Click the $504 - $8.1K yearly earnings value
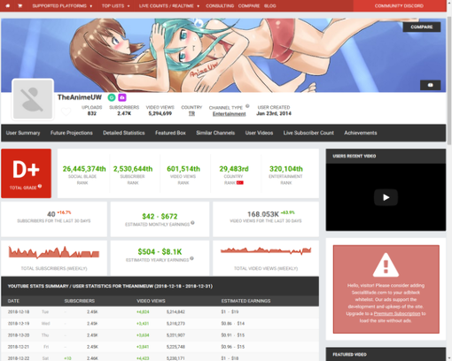 point(160,252)
